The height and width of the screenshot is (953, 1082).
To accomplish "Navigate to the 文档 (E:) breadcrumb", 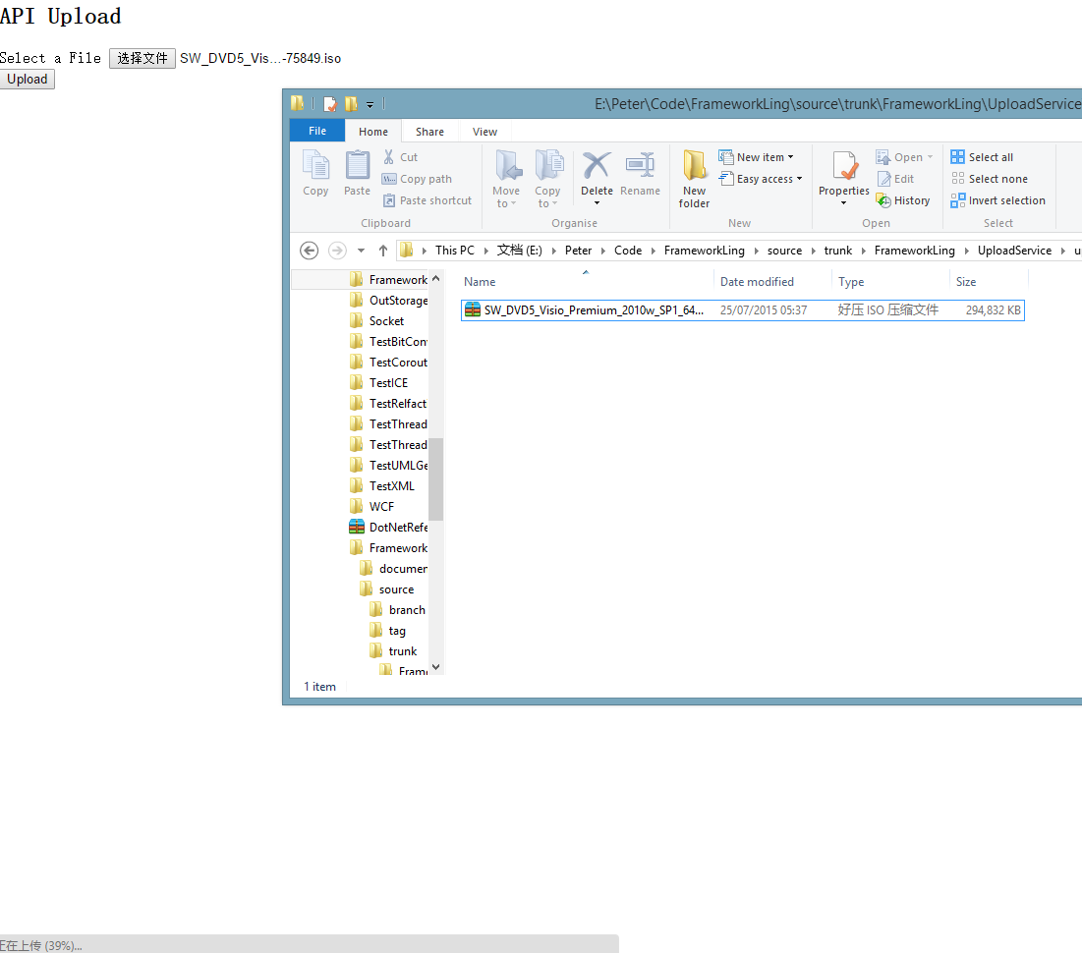I will (520, 251).
